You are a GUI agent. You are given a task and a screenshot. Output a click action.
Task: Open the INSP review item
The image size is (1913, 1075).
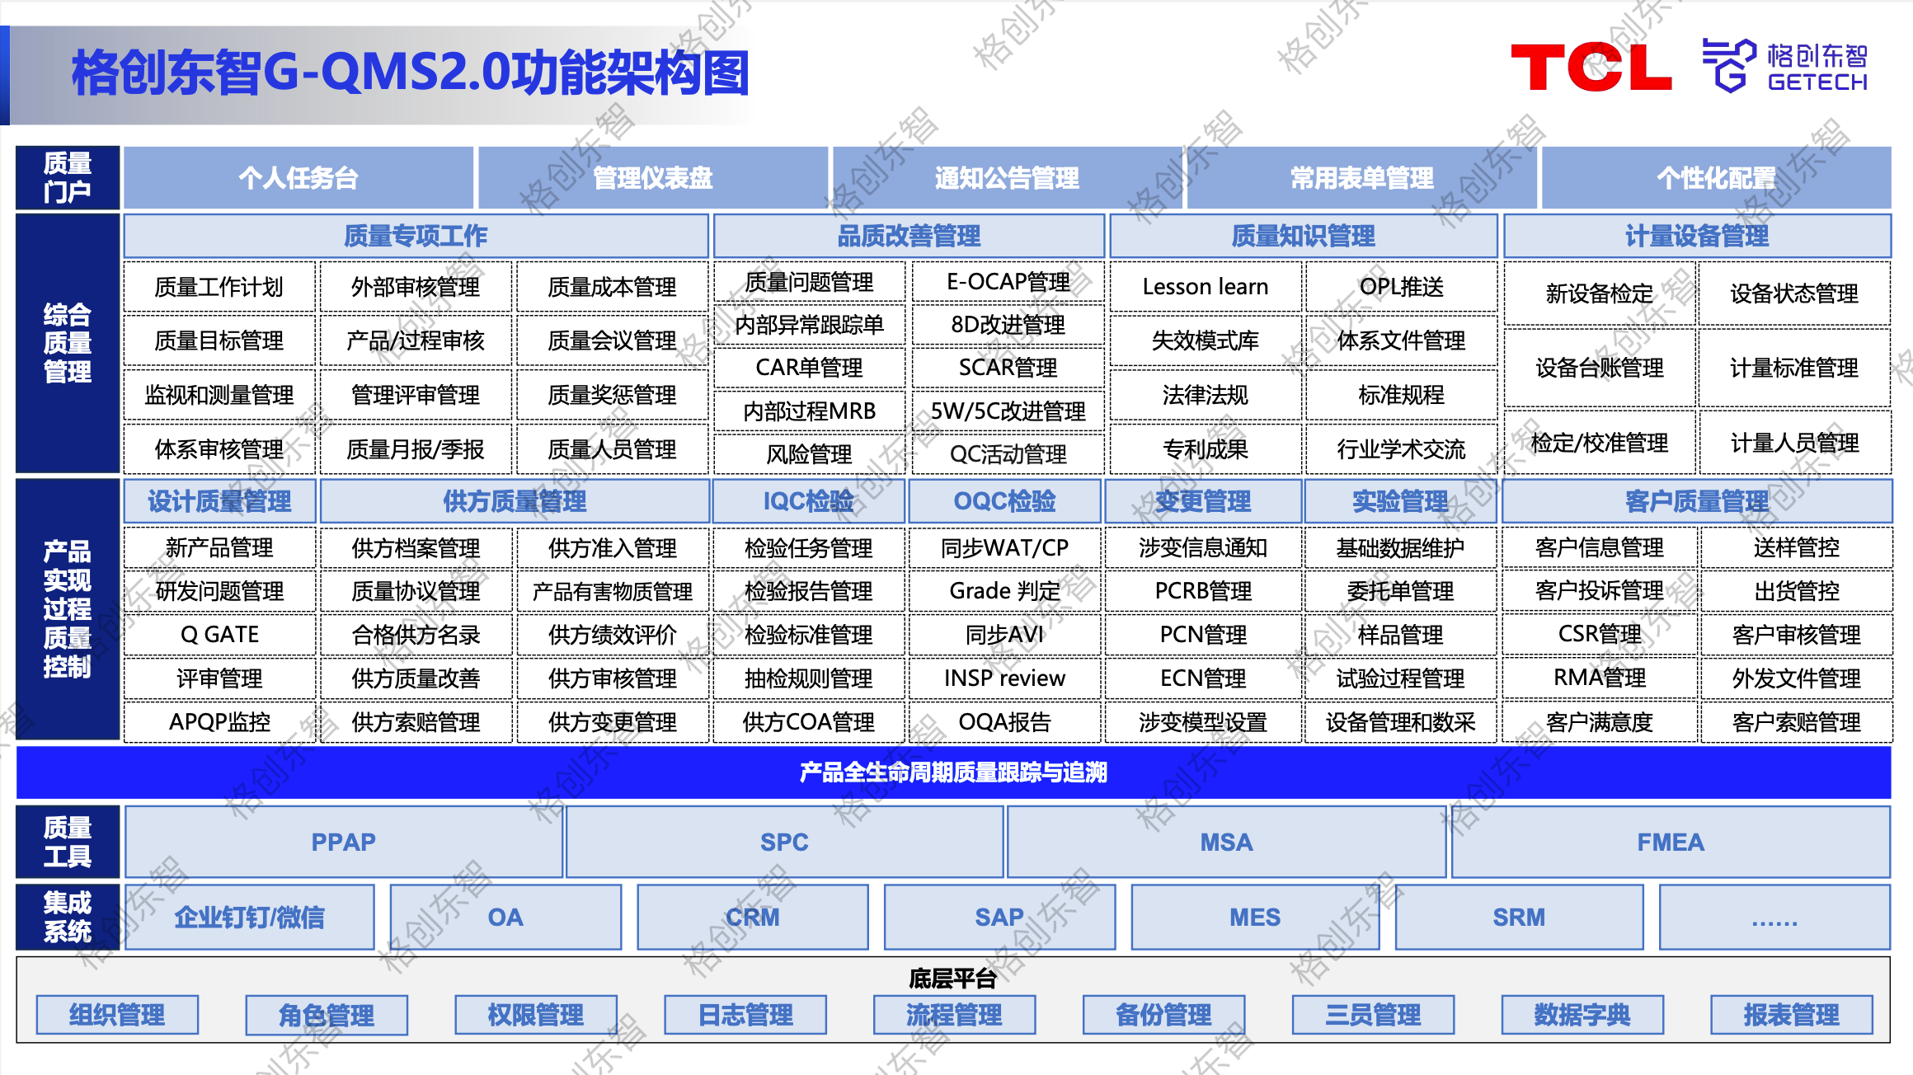tap(1004, 678)
